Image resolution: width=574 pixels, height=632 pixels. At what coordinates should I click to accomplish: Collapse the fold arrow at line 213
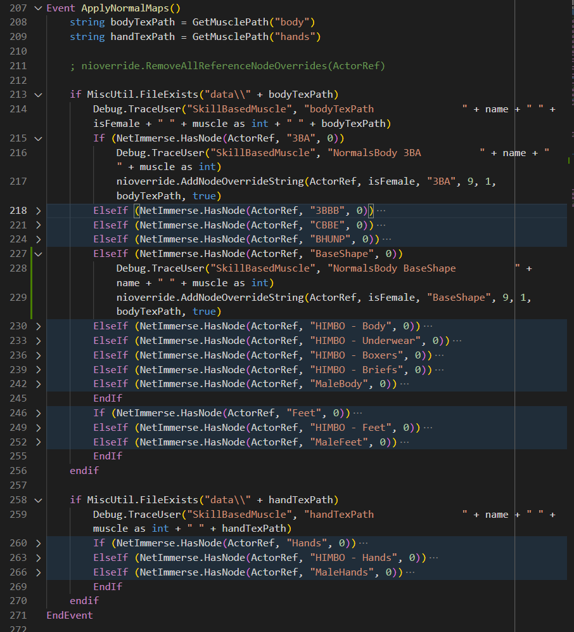pyautogui.click(x=38, y=95)
